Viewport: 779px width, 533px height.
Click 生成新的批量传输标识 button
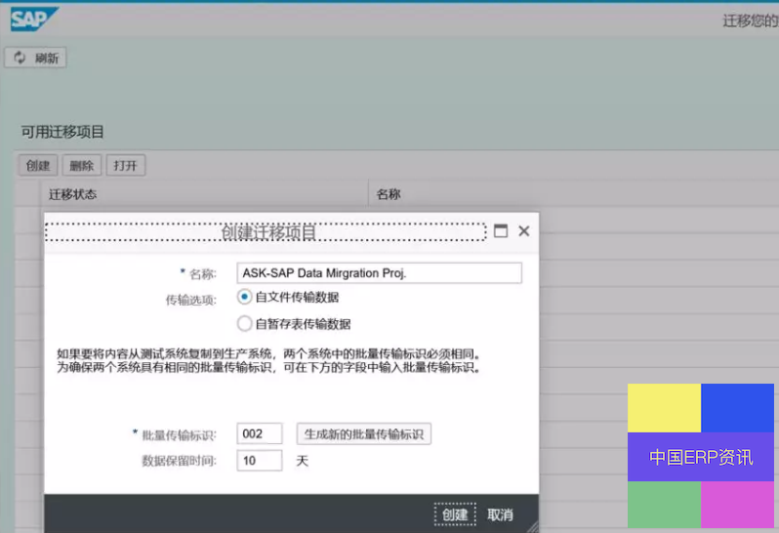click(x=364, y=434)
